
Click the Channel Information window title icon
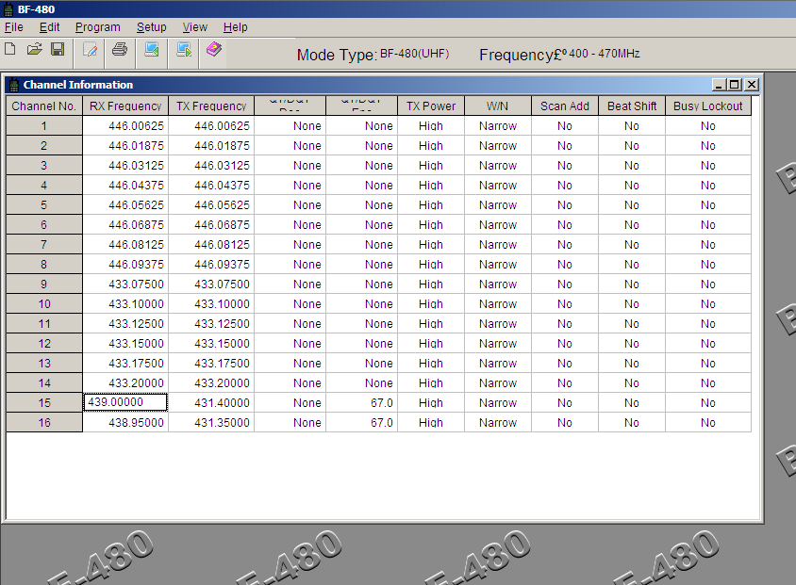tap(15, 85)
